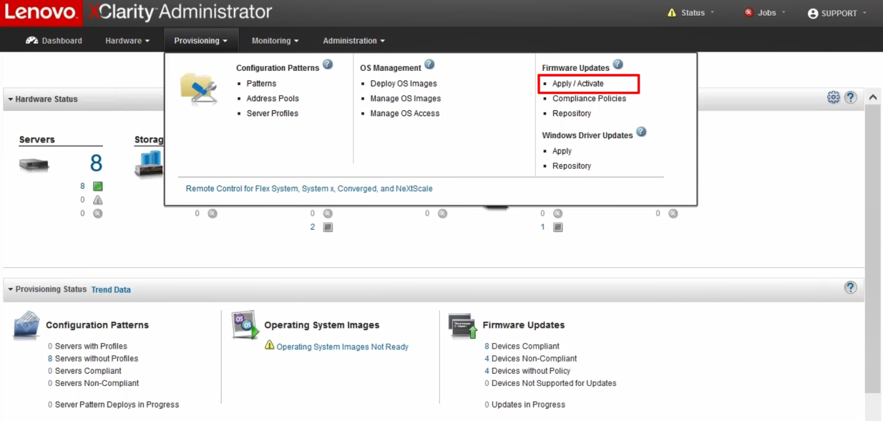Open help for Configuration Patterns

click(328, 64)
